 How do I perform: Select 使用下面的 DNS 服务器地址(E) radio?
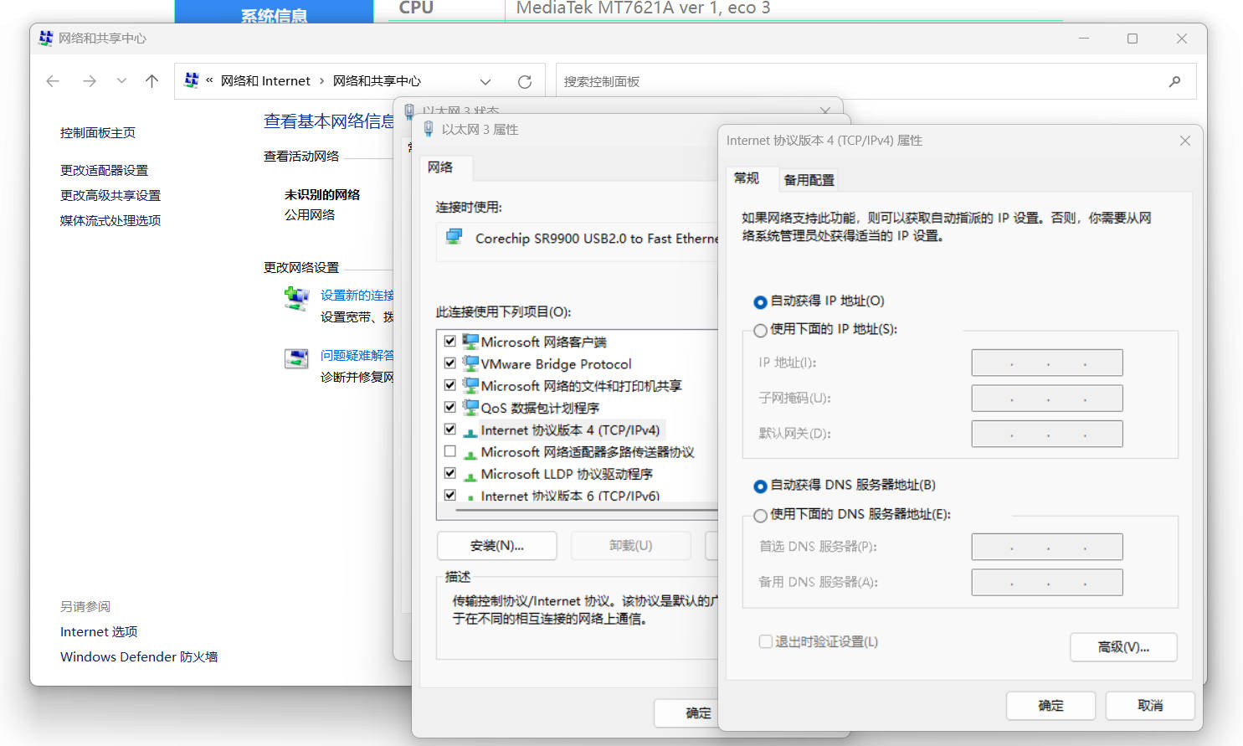click(x=760, y=515)
